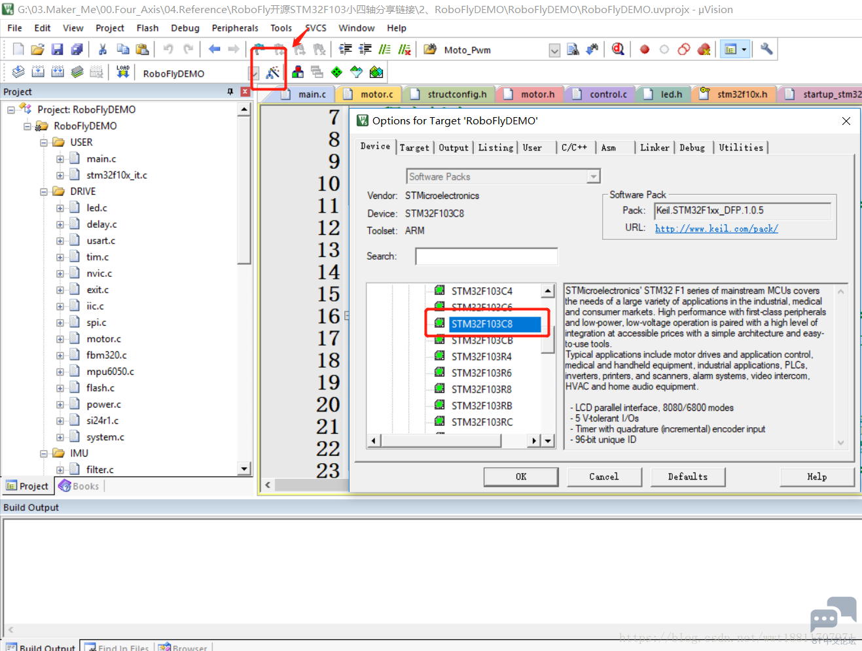Download code to flash with LOAD

point(122,72)
